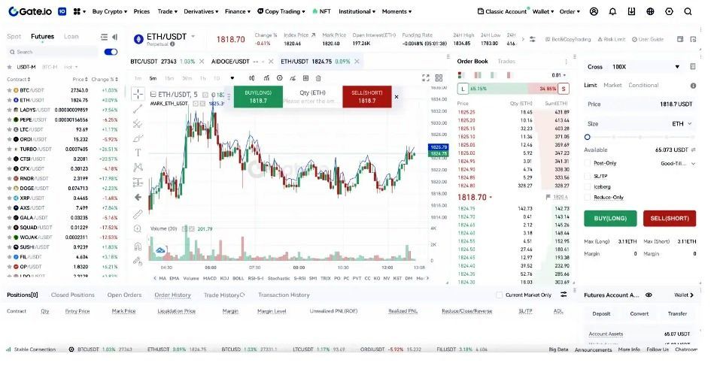This screenshot has width=711, height=366.
Task: Click the Deposit button
Action: tap(601, 313)
